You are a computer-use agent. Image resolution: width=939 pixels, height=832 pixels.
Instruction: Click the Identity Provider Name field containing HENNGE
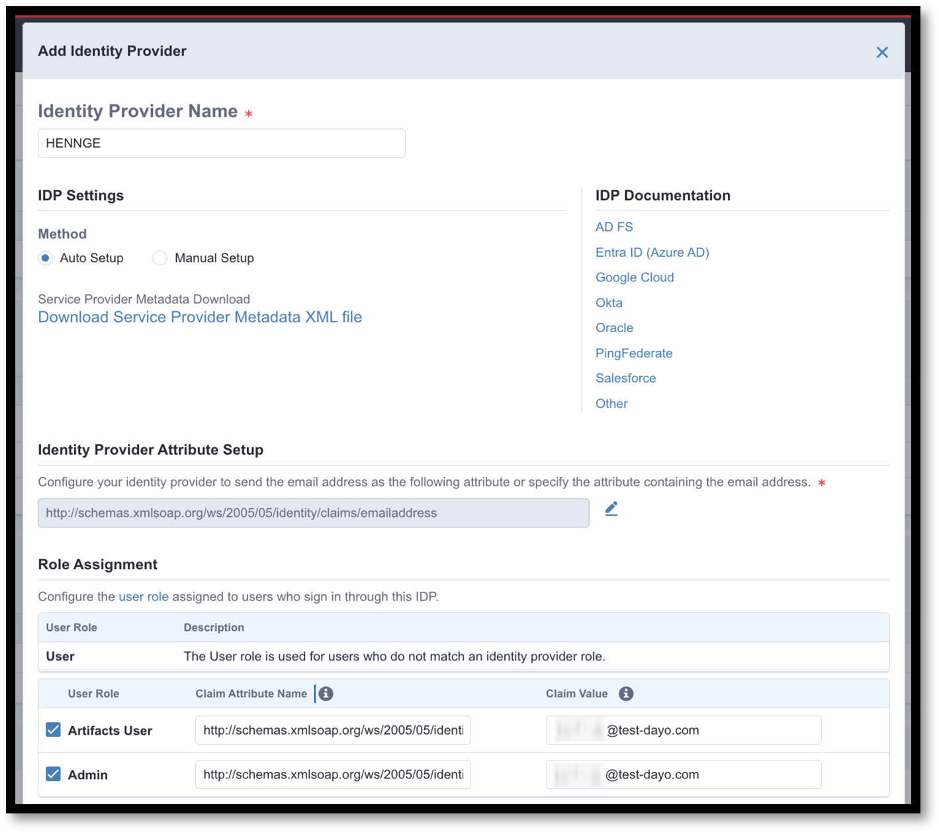point(222,143)
